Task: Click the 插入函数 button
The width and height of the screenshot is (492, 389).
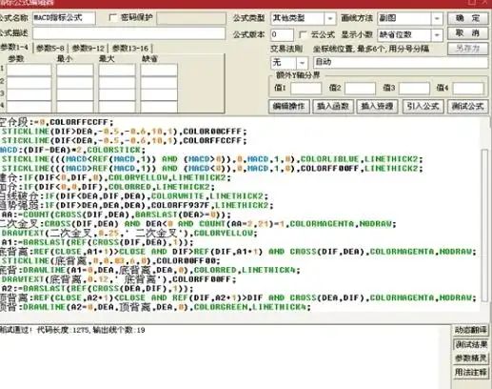Action: (333, 106)
